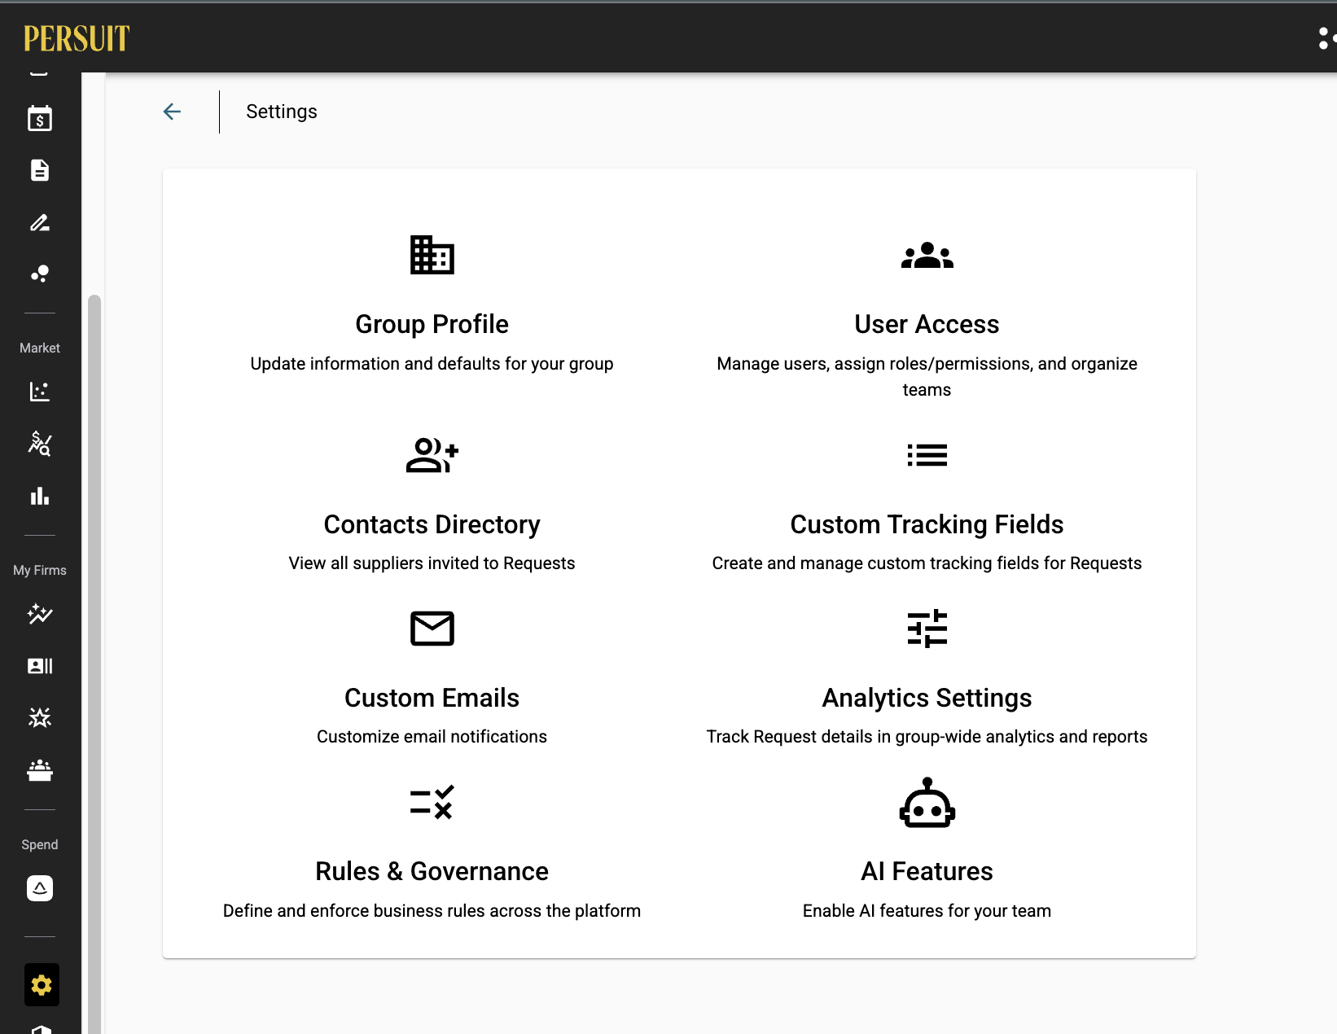Click the sidebar vertical scrollbar
Viewport: 1337px width, 1034px height.
94,664
